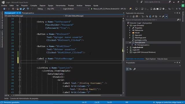
Task: Open the Notificaciones side tab
Action: click(x=183, y=17)
